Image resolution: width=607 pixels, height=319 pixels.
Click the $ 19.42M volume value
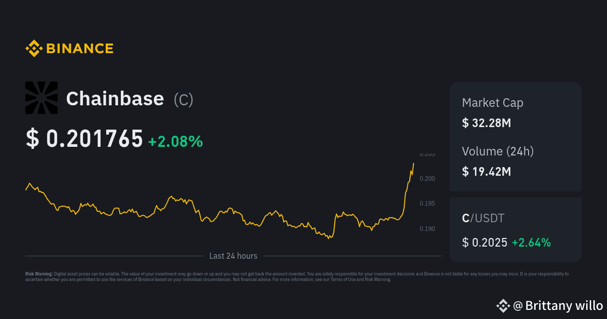tap(487, 171)
